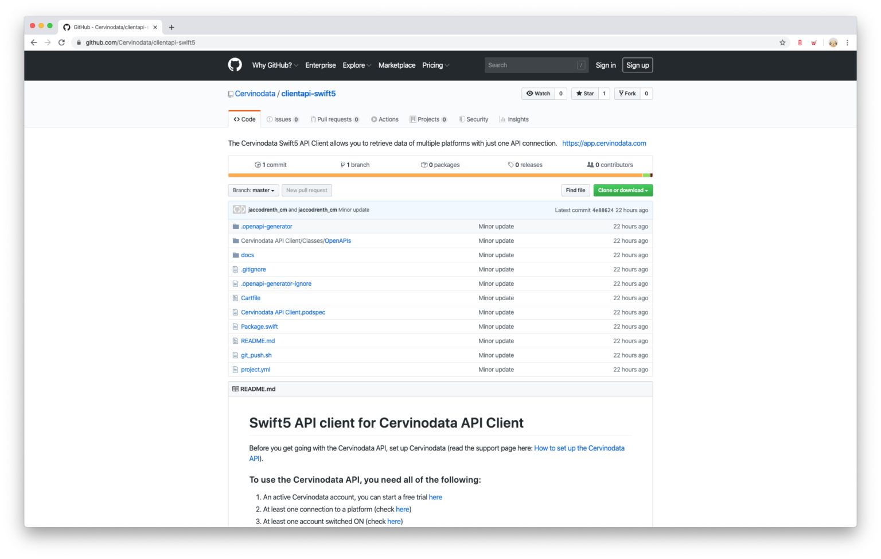Click the language statistics color bar

(440, 174)
